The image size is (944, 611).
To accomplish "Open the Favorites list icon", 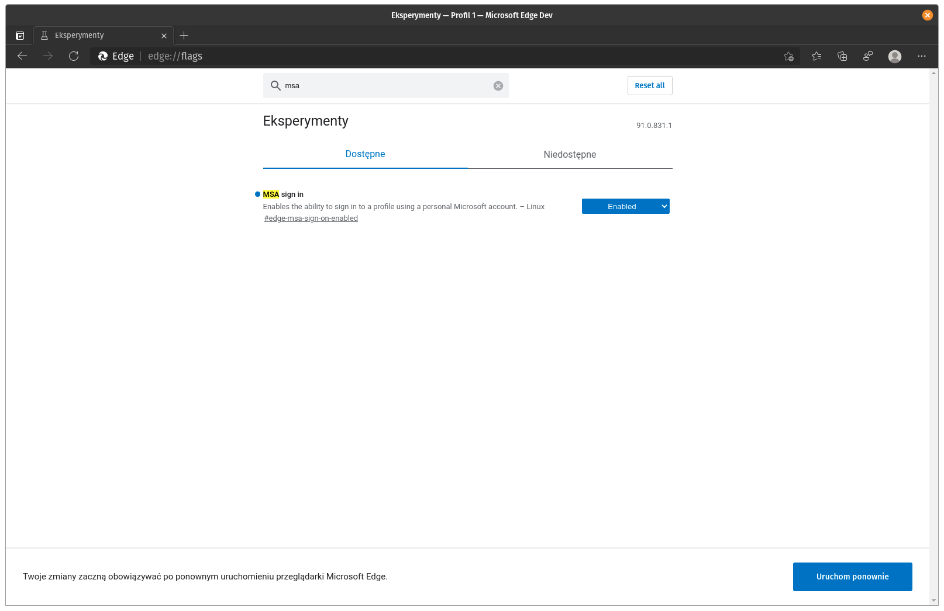I will pos(816,56).
